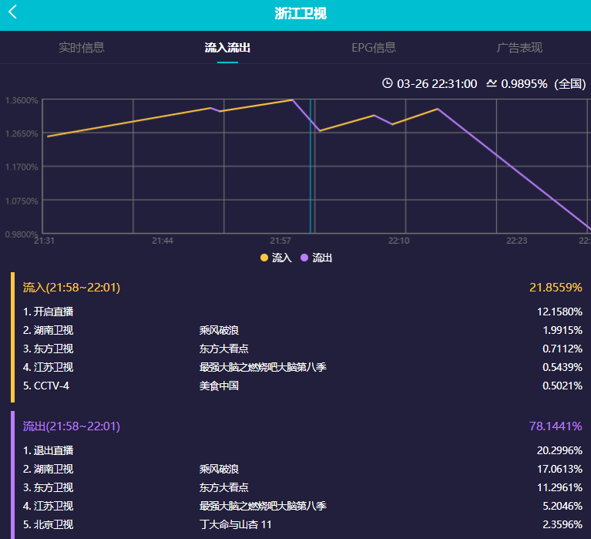Switch to the 实时信息 tab
591x539 pixels.
click(x=82, y=48)
